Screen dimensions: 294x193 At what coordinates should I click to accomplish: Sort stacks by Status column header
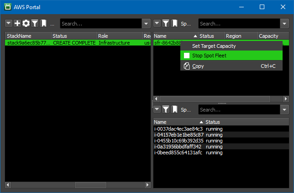[74, 36]
